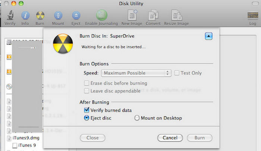Image resolution: width=261 pixels, height=151 pixels.
Task: Click the Mount toolbar icon
Action: [58, 16]
